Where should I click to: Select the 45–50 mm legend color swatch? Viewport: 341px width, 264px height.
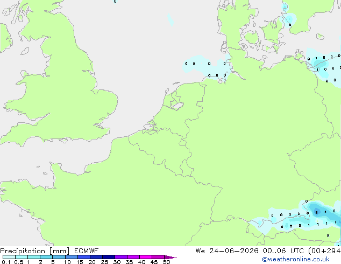tap(158, 257)
